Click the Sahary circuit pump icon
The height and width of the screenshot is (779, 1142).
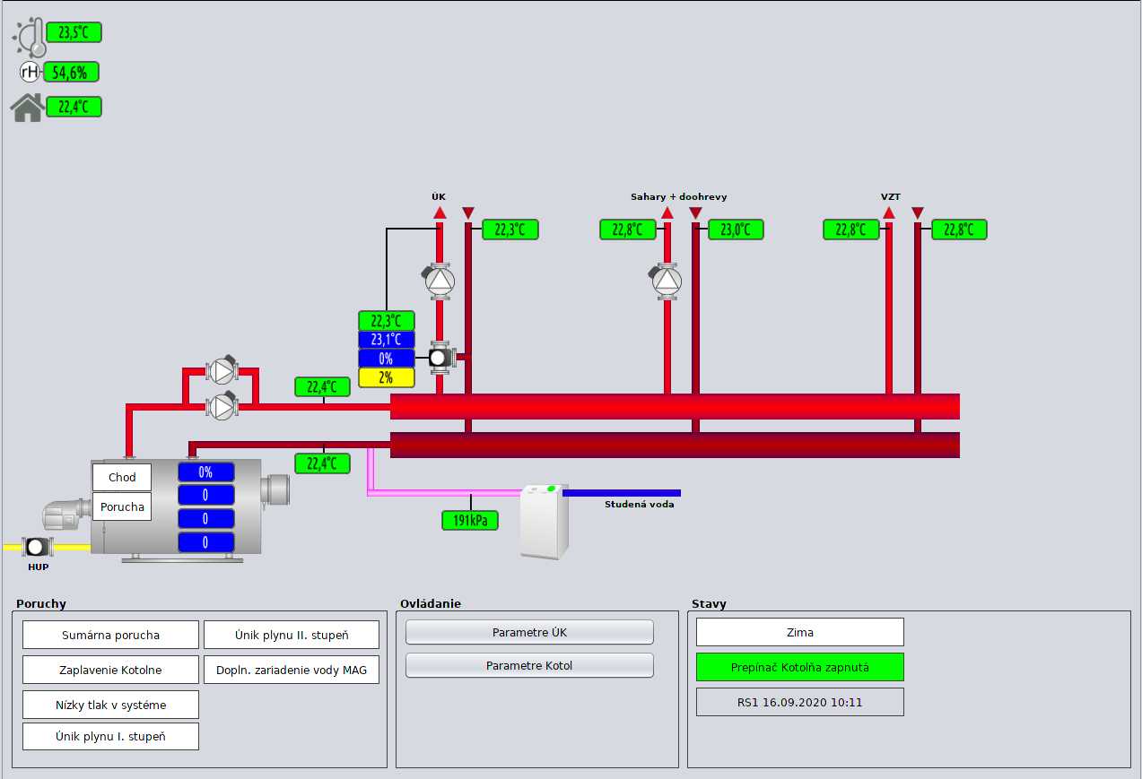point(667,280)
